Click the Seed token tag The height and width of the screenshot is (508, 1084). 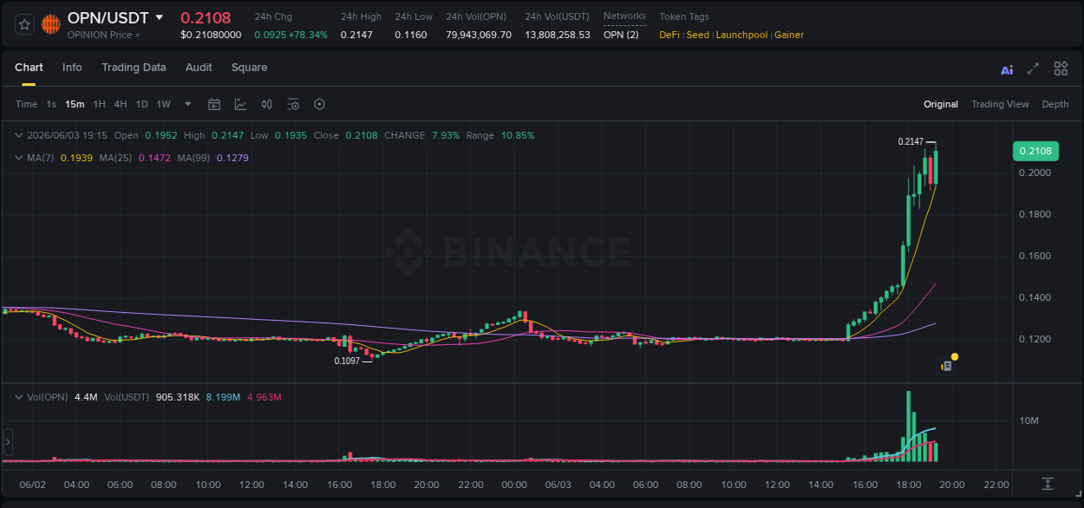click(698, 35)
